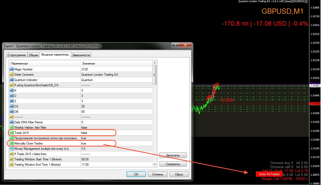Click the Money Management row icon

[11, 149]
